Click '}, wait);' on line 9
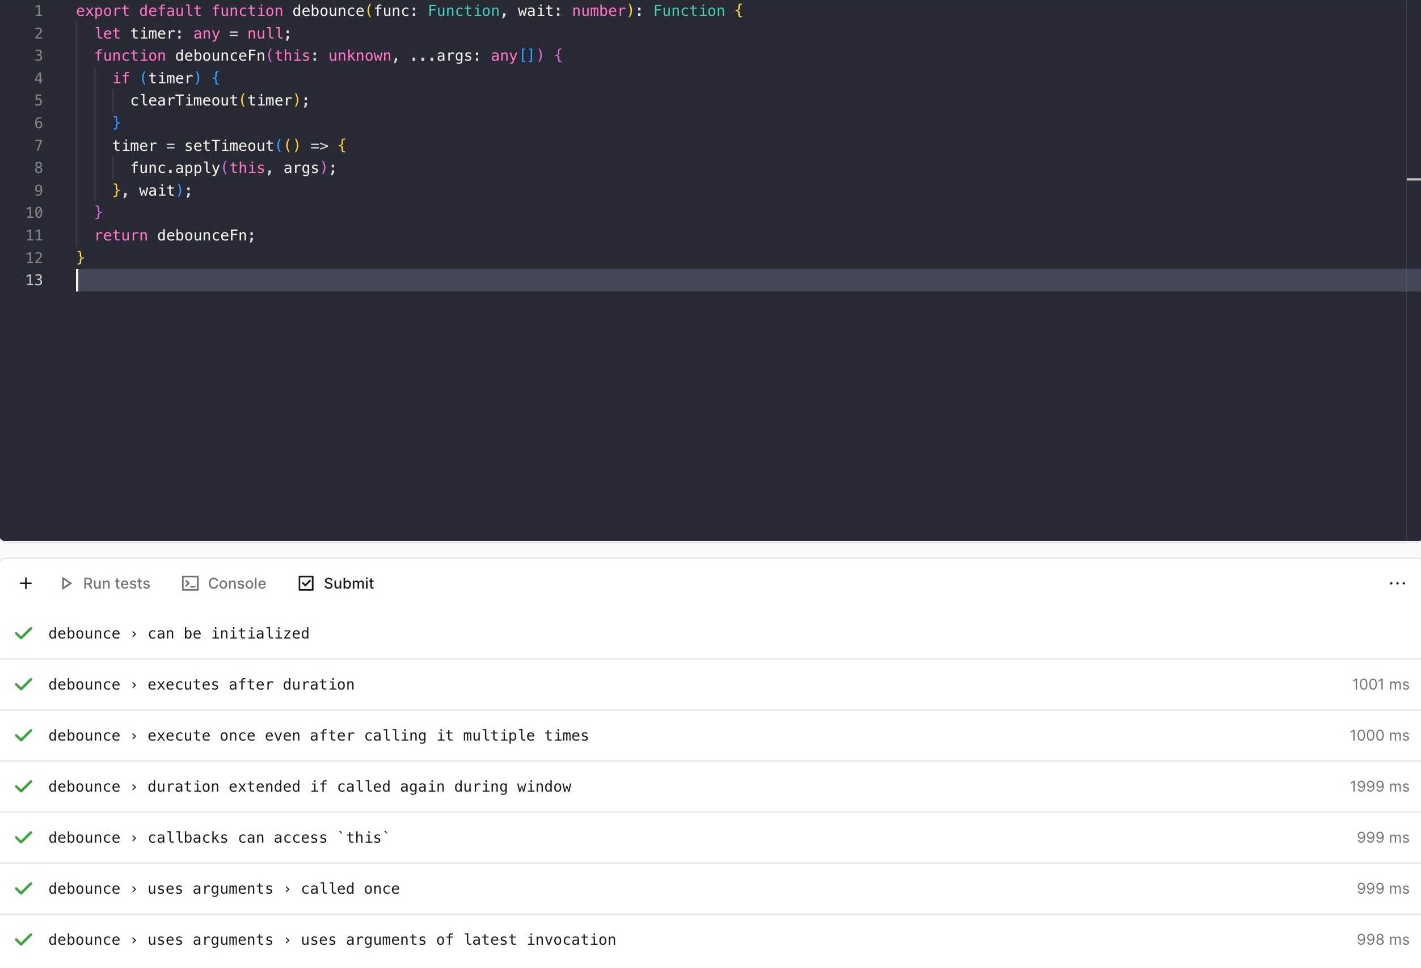 (151, 191)
